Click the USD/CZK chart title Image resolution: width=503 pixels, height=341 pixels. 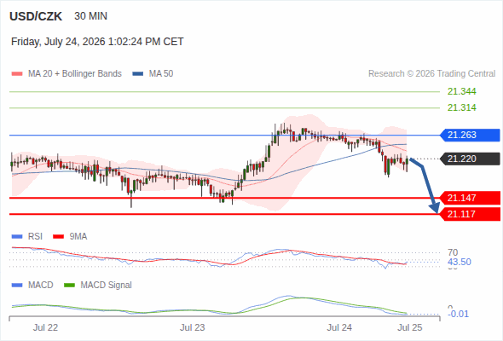click(36, 16)
